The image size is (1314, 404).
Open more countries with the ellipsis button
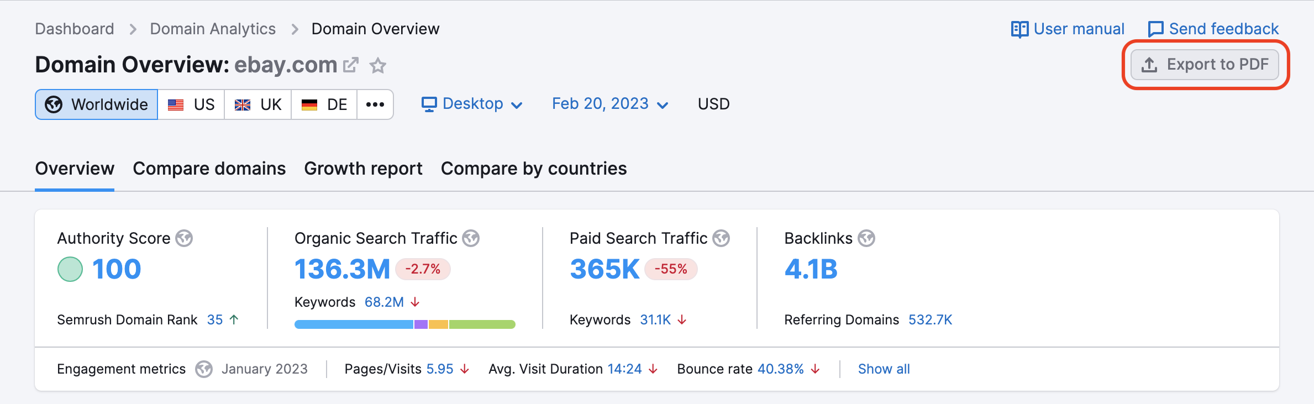tap(375, 104)
